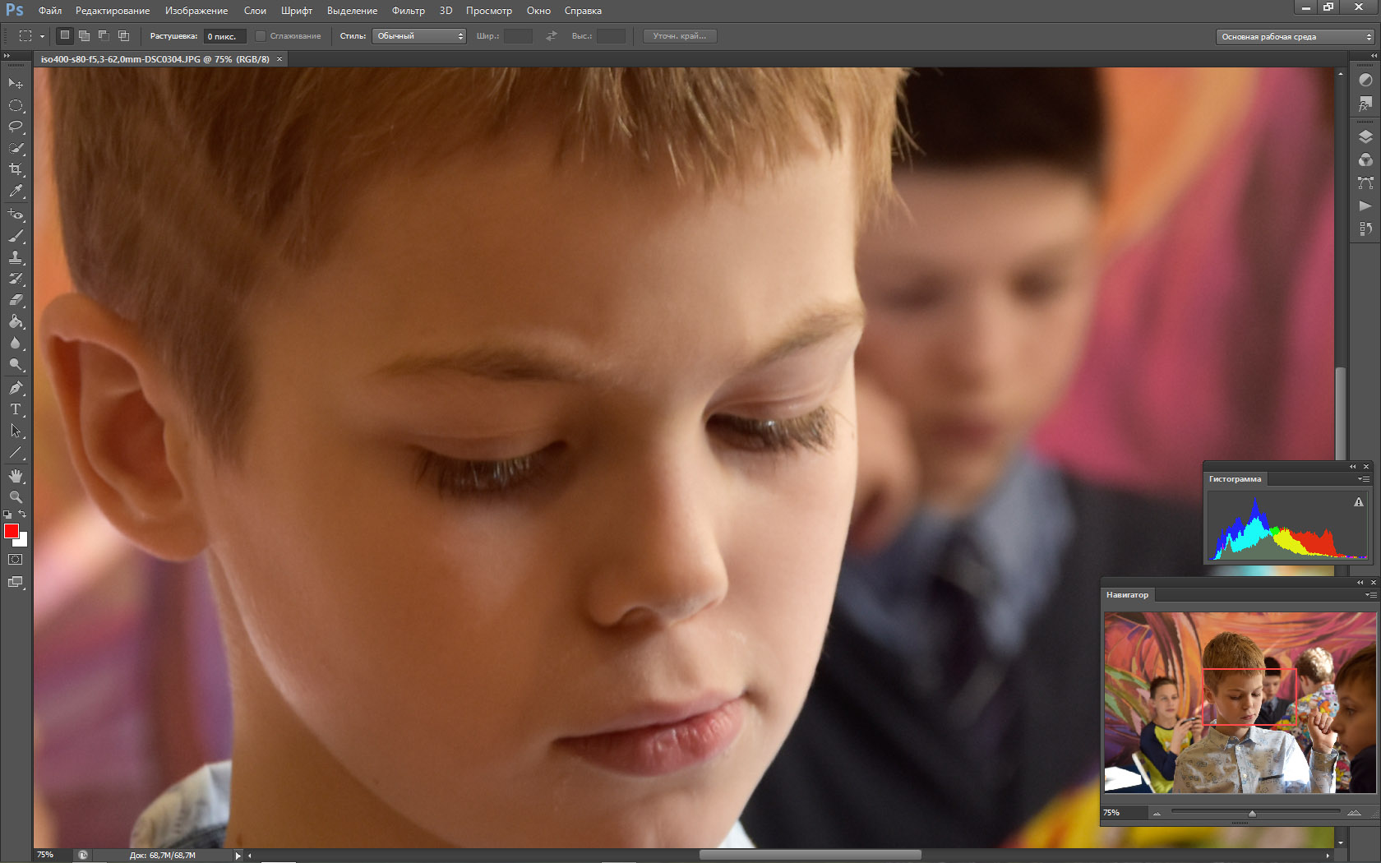Open the Фильтр menu

point(408,11)
